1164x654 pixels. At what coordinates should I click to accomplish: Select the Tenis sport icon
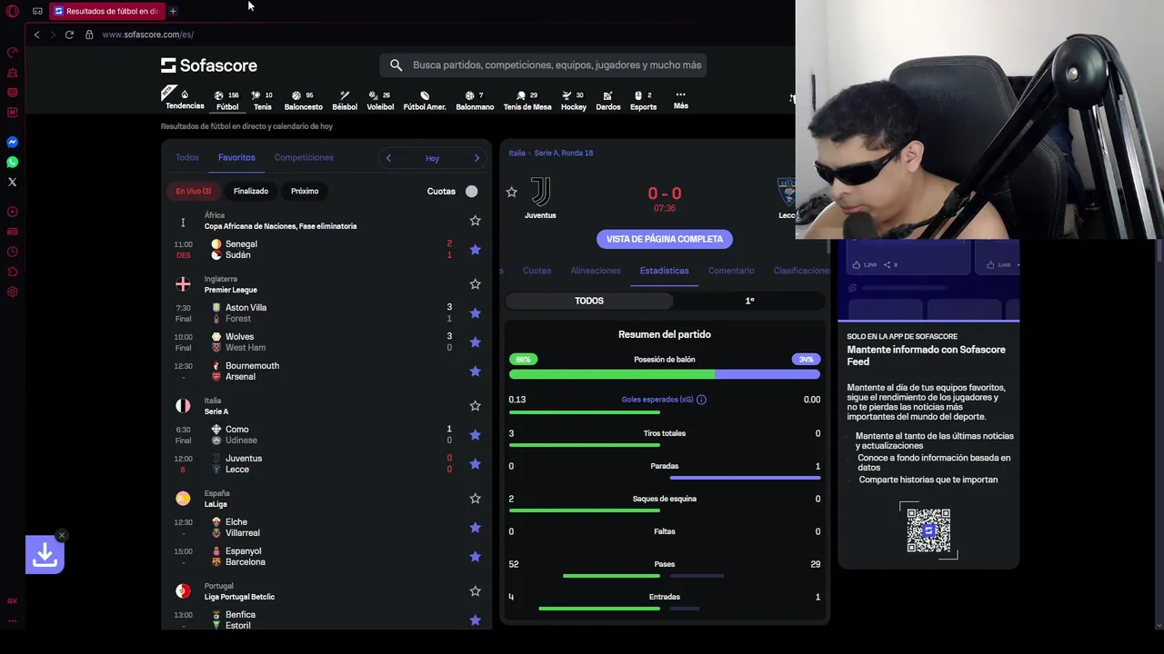tap(262, 100)
